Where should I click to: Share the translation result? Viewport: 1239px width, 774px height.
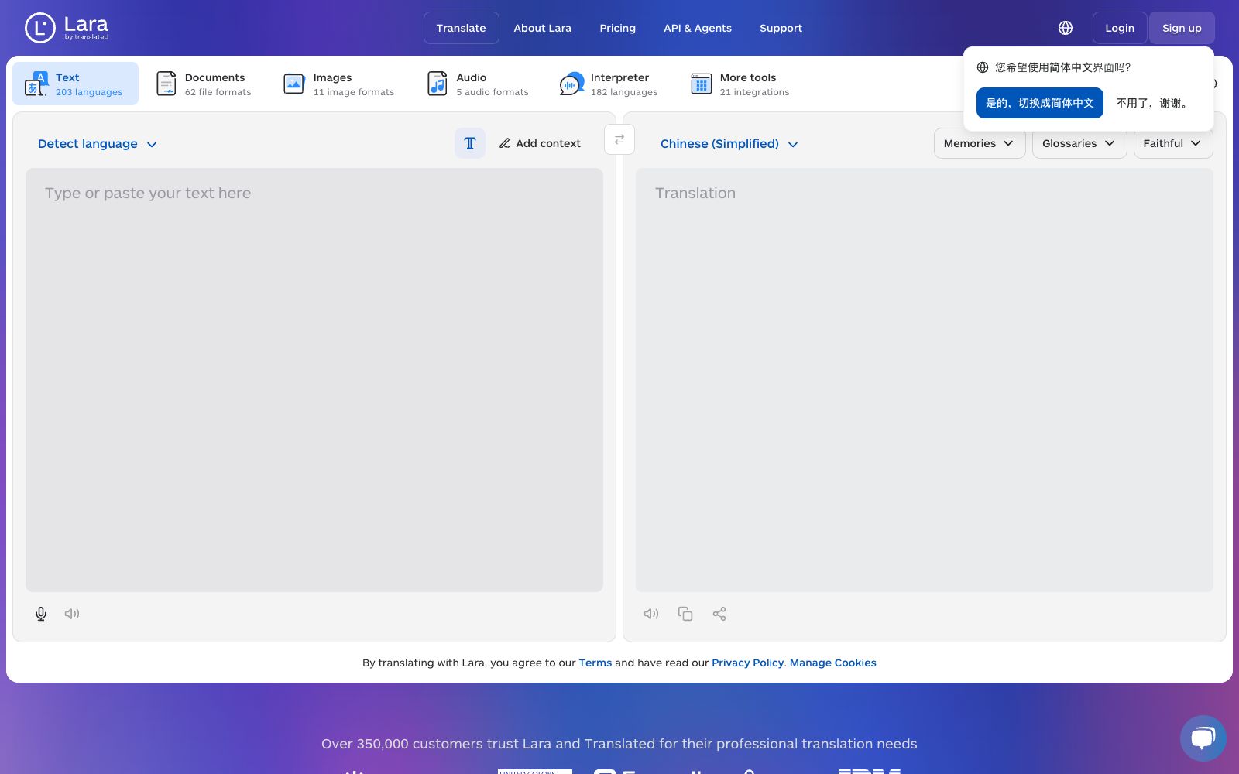tap(719, 614)
